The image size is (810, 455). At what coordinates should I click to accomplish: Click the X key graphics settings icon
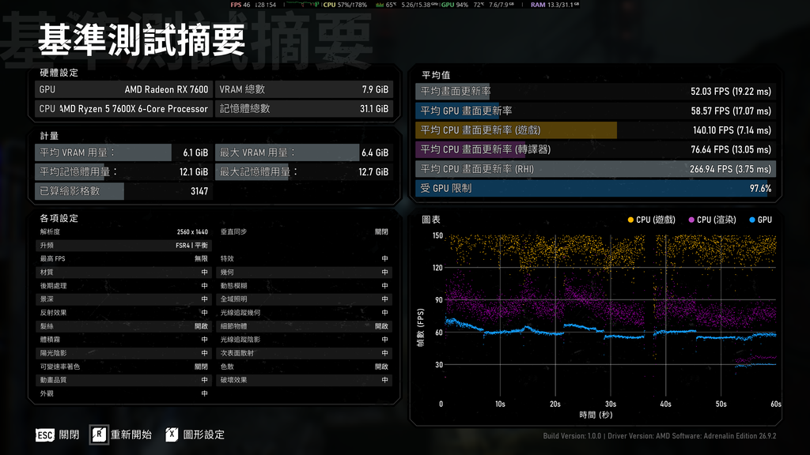click(x=172, y=434)
